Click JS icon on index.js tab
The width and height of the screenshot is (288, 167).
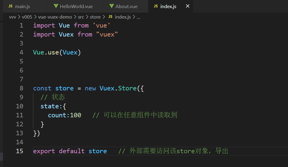156,6
